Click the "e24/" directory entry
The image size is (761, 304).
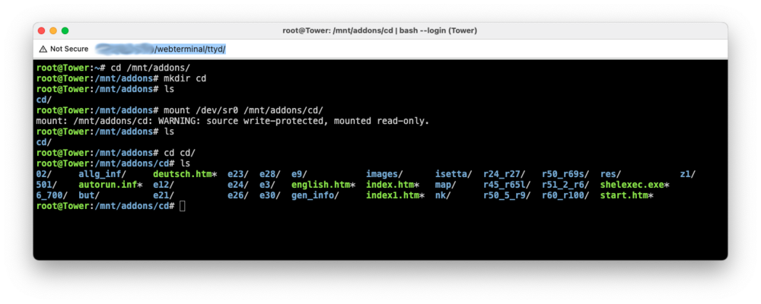238,185
